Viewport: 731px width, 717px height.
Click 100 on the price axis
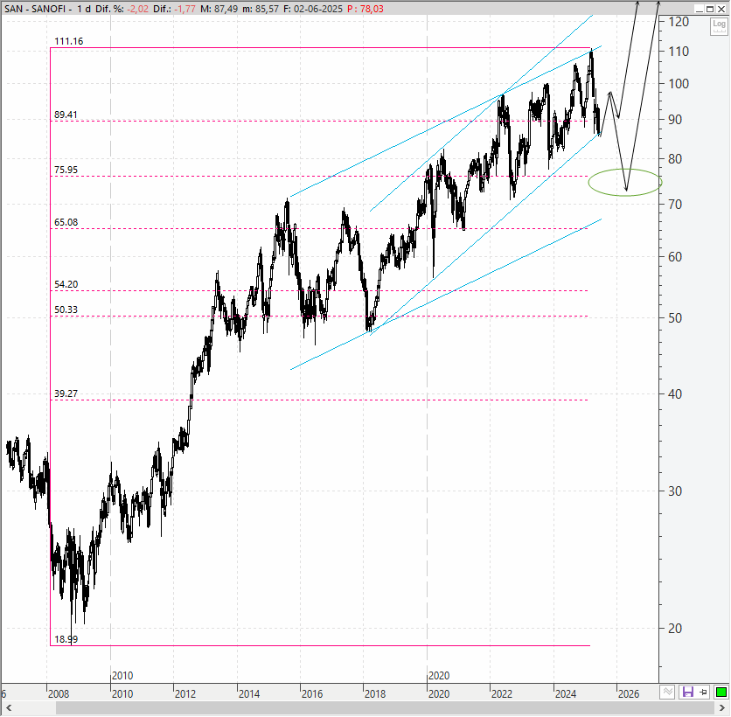pyautogui.click(x=679, y=84)
